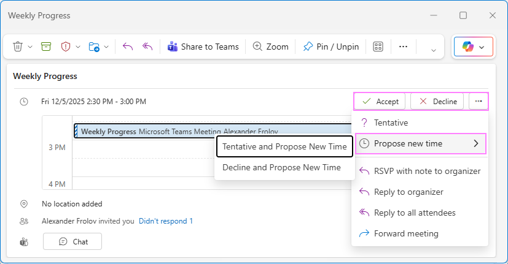Screen dimensions: 508x264
Task: Expand the Copilot dropdown arrow
Action: tap(482, 47)
